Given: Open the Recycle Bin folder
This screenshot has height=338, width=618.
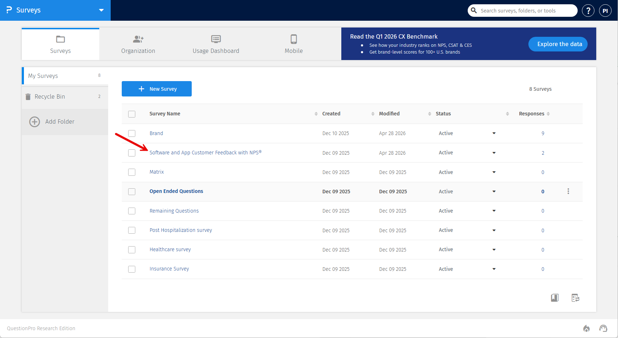Looking at the screenshot, I should (x=65, y=96).
